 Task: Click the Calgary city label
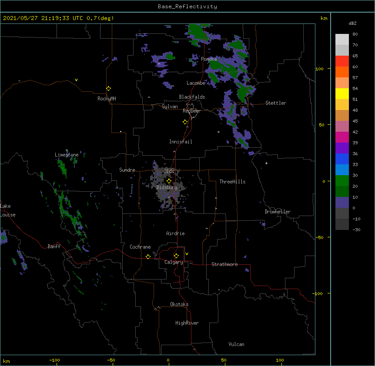point(174,262)
